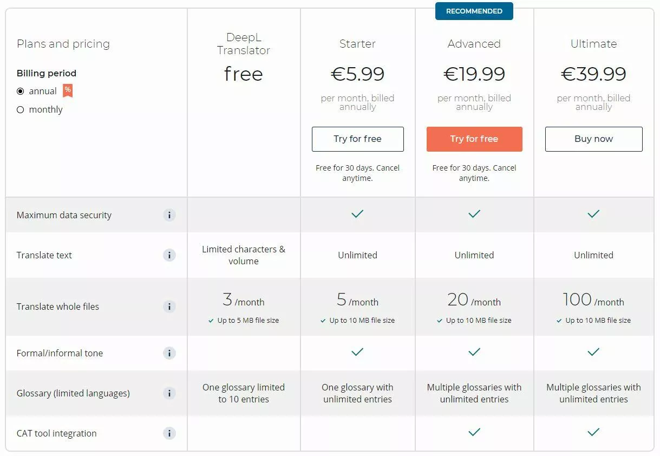Select the annual billing period
This screenshot has height=456, width=660.
(21, 91)
